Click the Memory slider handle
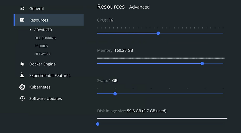The width and height of the screenshot is (241, 133). pyautogui.click(x=202, y=63)
